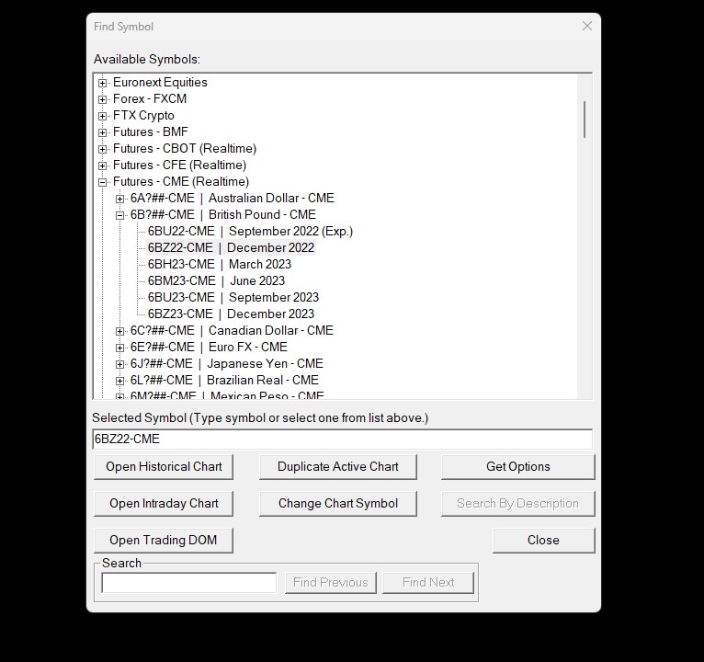Screen dimensions: 704x662
Task: Select 6B?##-CME British Pound row
Action: [x=222, y=215]
